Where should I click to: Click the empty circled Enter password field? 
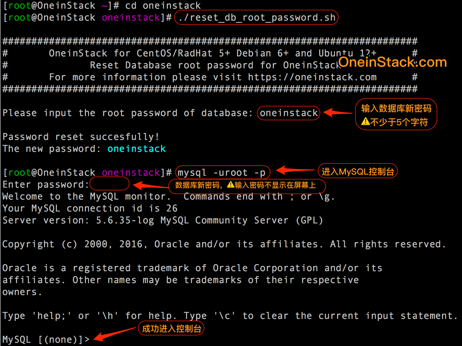[x=109, y=184]
